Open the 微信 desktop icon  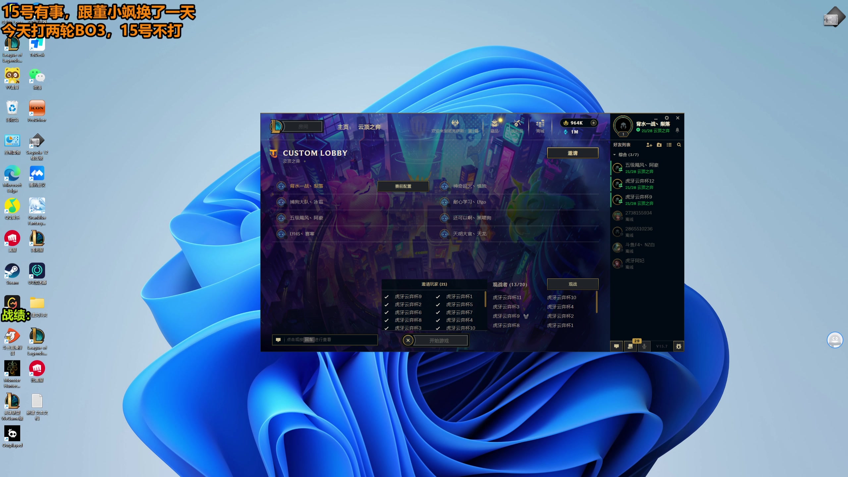click(x=37, y=79)
